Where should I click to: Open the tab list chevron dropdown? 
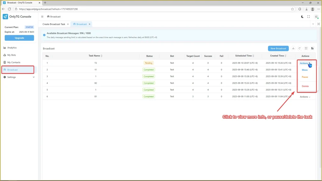pyautogui.click(x=313, y=24)
